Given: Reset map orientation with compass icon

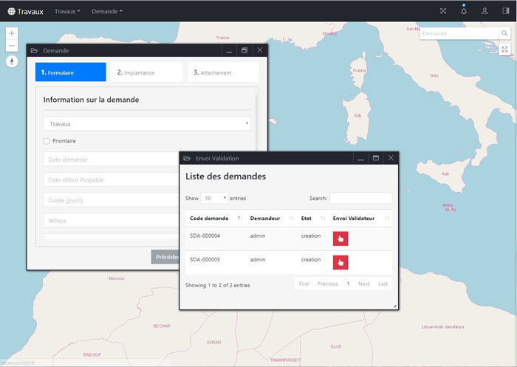Looking at the screenshot, I should 12,61.
